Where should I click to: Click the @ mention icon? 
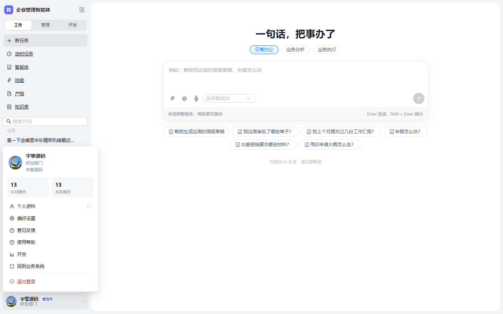184,98
